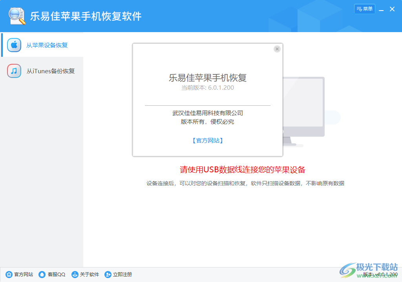Click 武汉佳佳易用科技有限公司 company name
This screenshot has height=282, width=402.
(x=208, y=113)
